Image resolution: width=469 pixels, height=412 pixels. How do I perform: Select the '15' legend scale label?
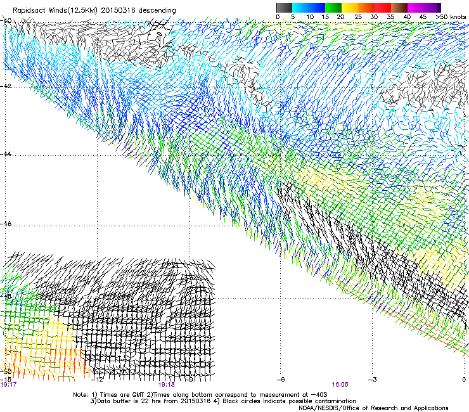325,17
